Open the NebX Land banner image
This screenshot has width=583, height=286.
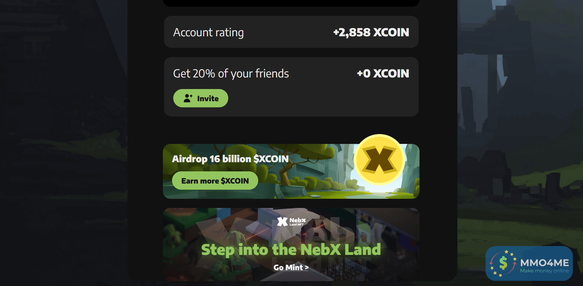(291, 245)
